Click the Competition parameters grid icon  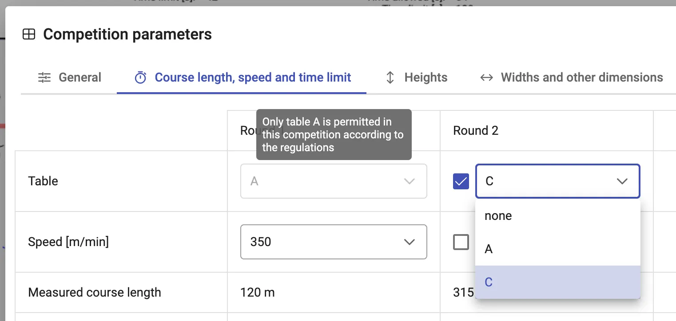[x=29, y=34]
